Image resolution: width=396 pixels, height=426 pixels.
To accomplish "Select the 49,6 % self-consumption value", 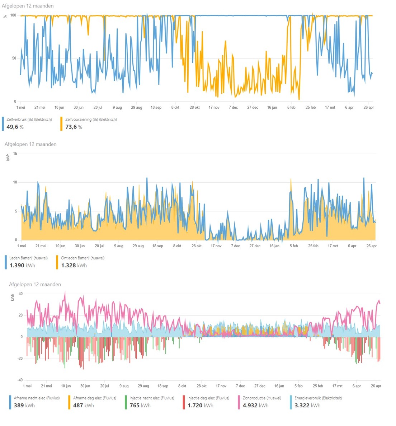I will [x=15, y=127].
